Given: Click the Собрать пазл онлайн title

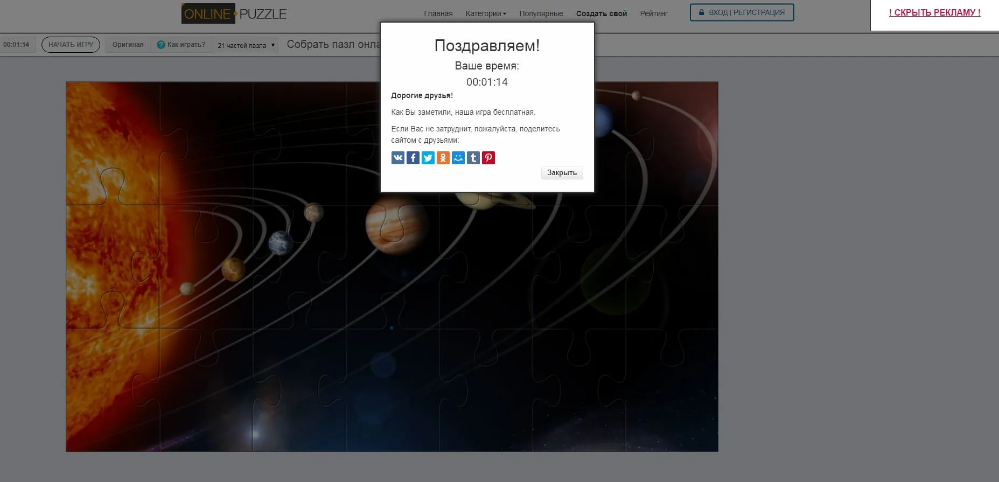Looking at the screenshot, I should pyautogui.click(x=333, y=45).
